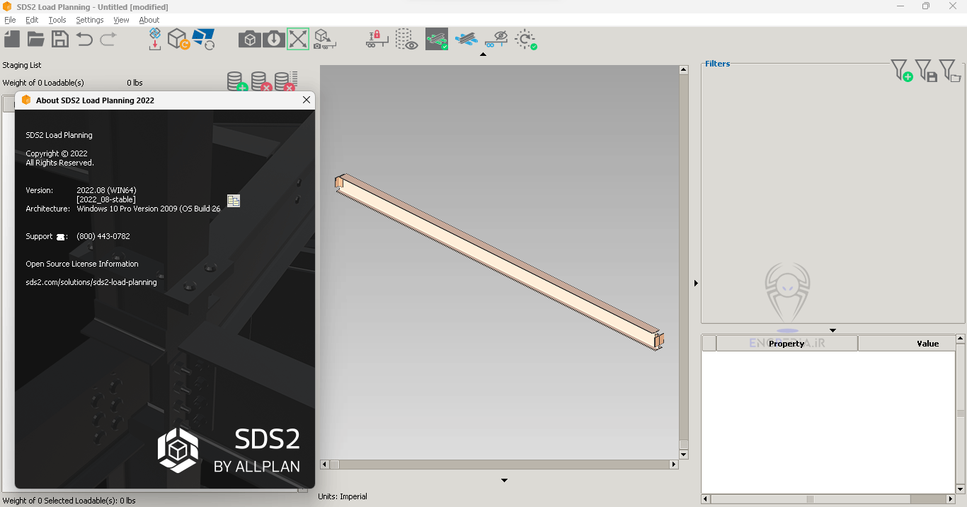Click the blue stacked beams icon
Screen dimensions: 967x507
click(x=467, y=39)
